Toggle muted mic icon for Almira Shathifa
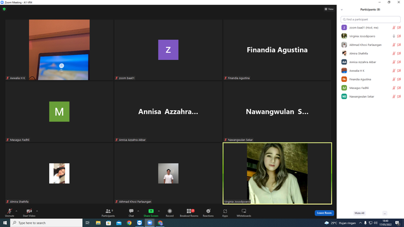Screen dimensions: 404x227 click(x=394, y=54)
